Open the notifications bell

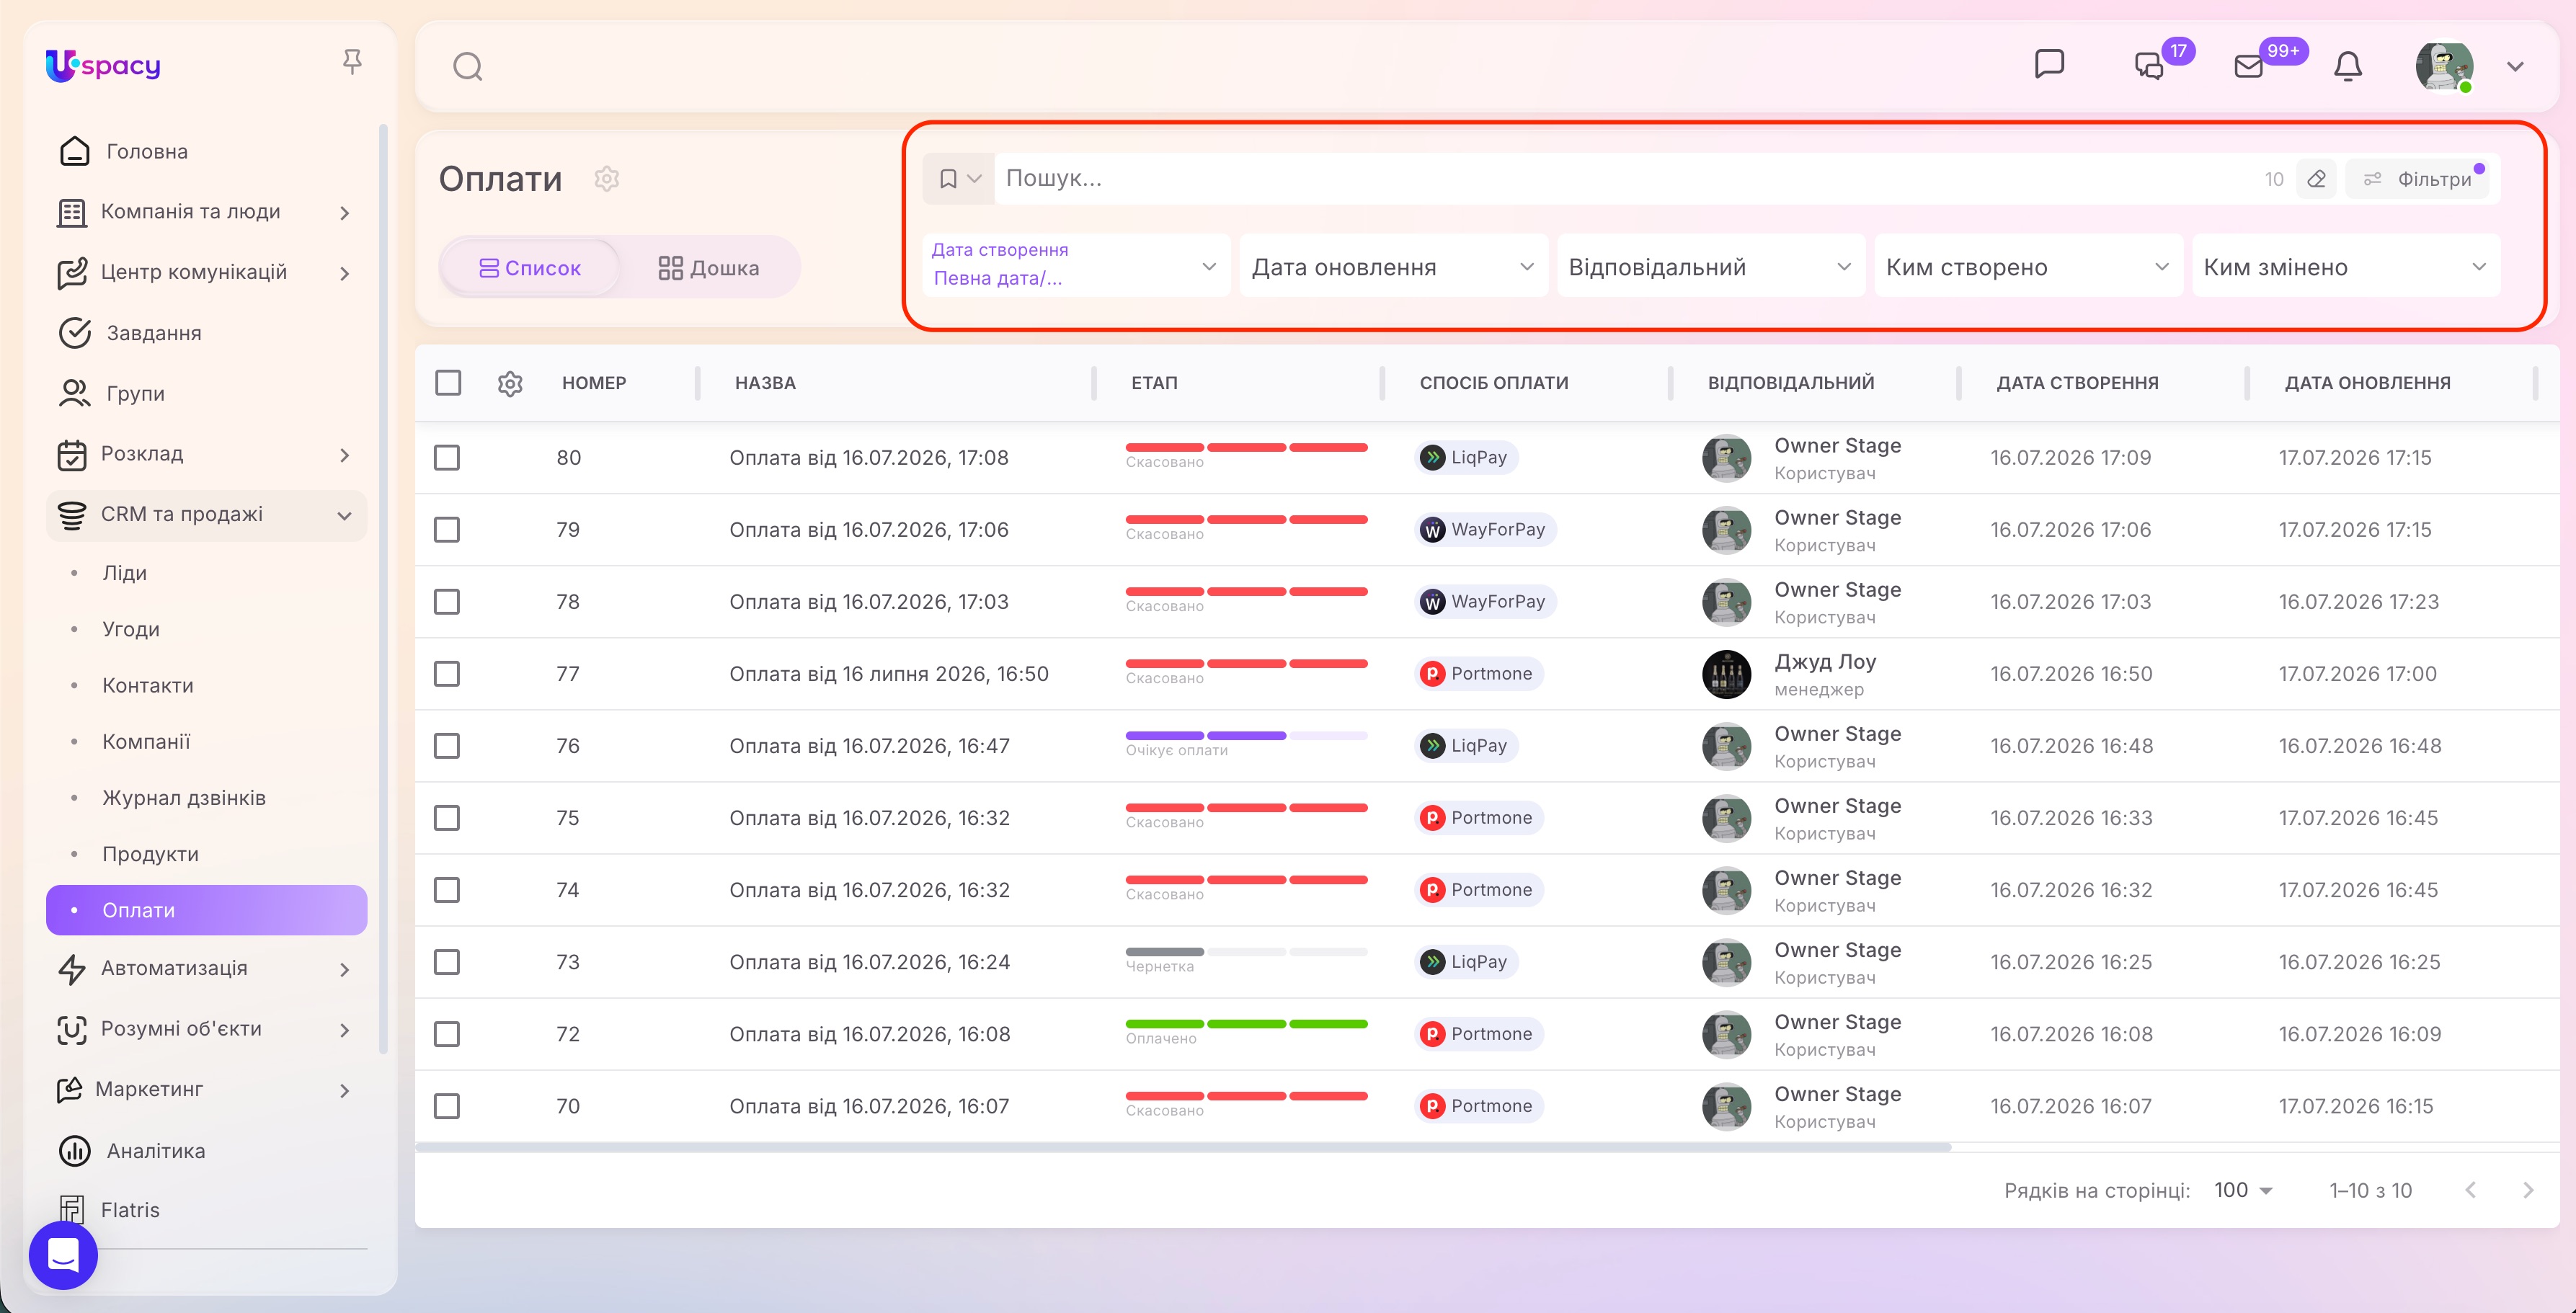(x=2347, y=67)
